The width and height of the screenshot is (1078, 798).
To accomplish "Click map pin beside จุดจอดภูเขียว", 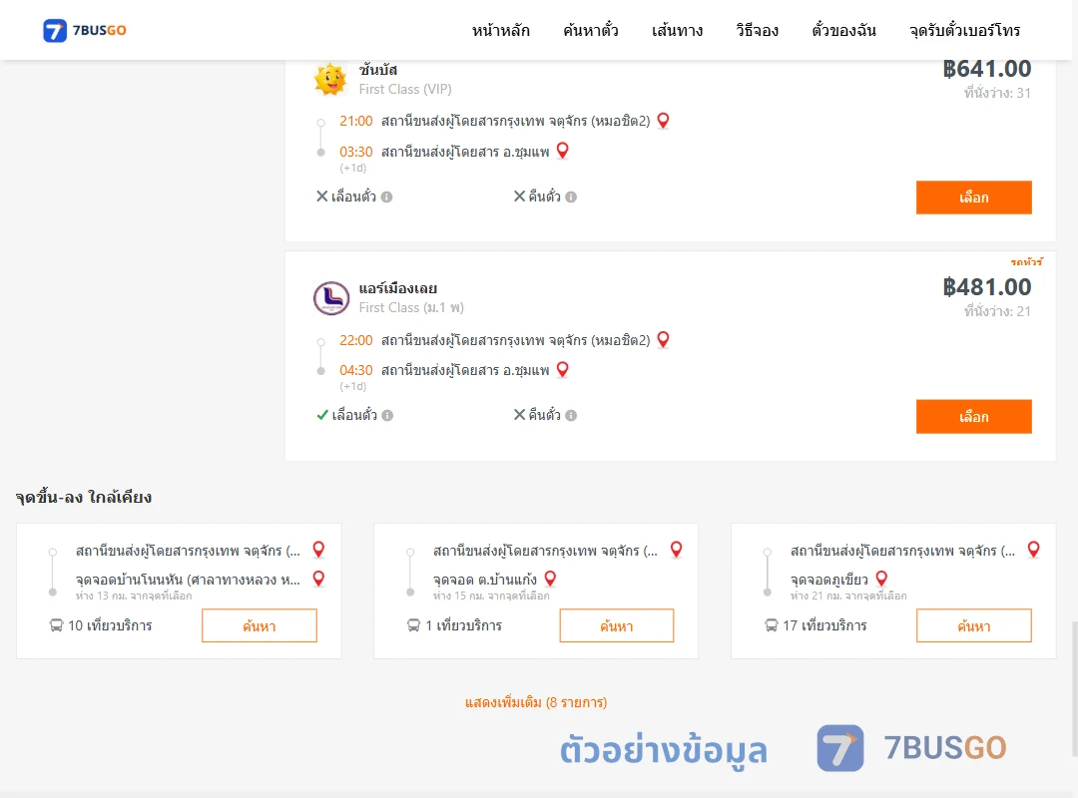I will pyautogui.click(x=881, y=579).
